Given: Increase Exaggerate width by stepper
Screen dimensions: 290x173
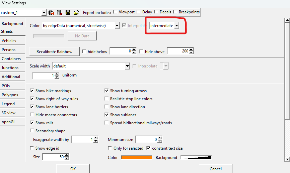Looking at the screenshot, I should pyautogui.click(x=96, y=138).
